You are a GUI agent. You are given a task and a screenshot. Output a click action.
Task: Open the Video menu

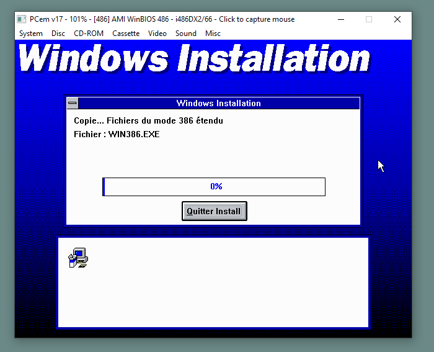pos(157,34)
